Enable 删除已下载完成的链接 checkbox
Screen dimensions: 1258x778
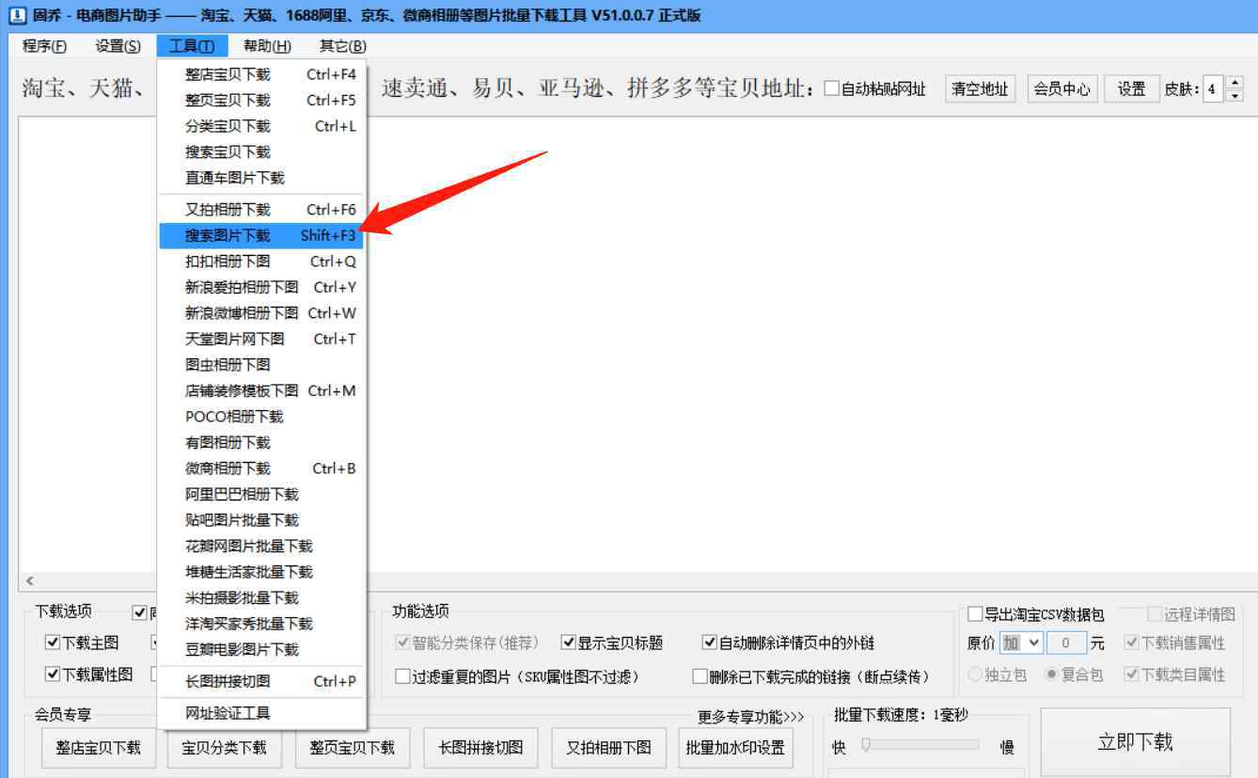pyautogui.click(x=700, y=676)
